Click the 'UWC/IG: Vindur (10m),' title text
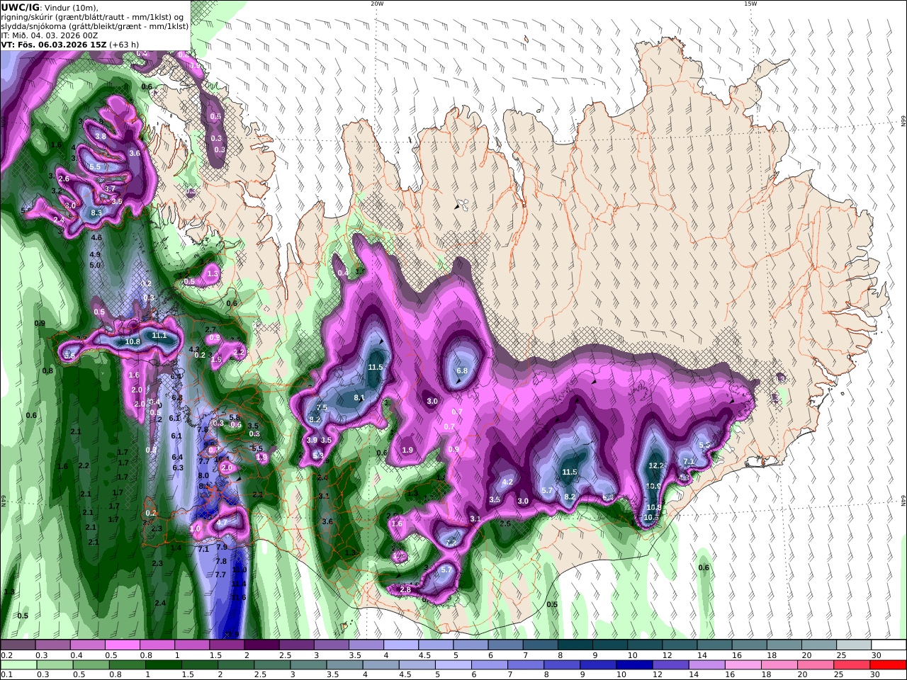Image resolution: width=907 pixels, height=680 pixels. 50,8
